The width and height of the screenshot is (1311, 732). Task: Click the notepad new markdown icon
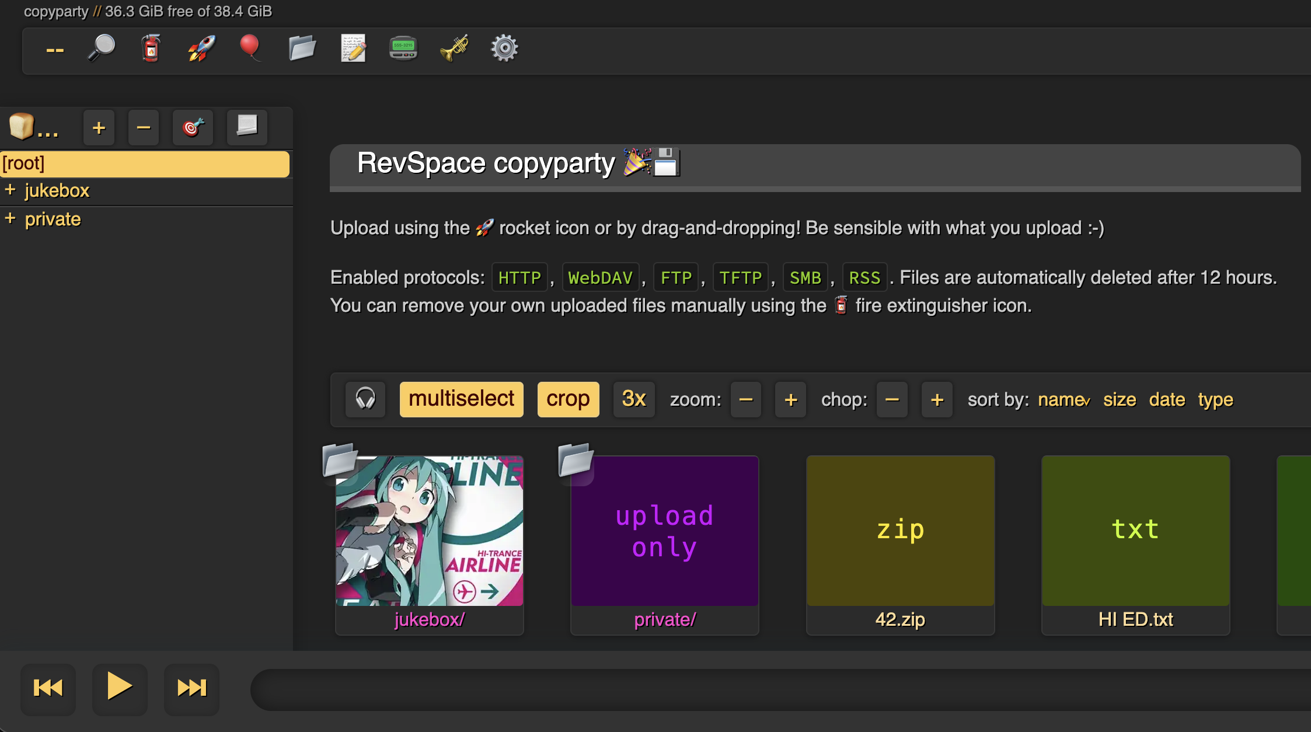353,49
